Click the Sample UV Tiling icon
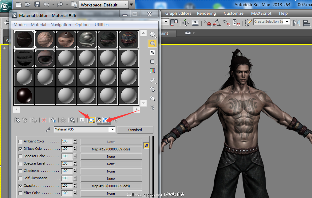 [152, 62]
